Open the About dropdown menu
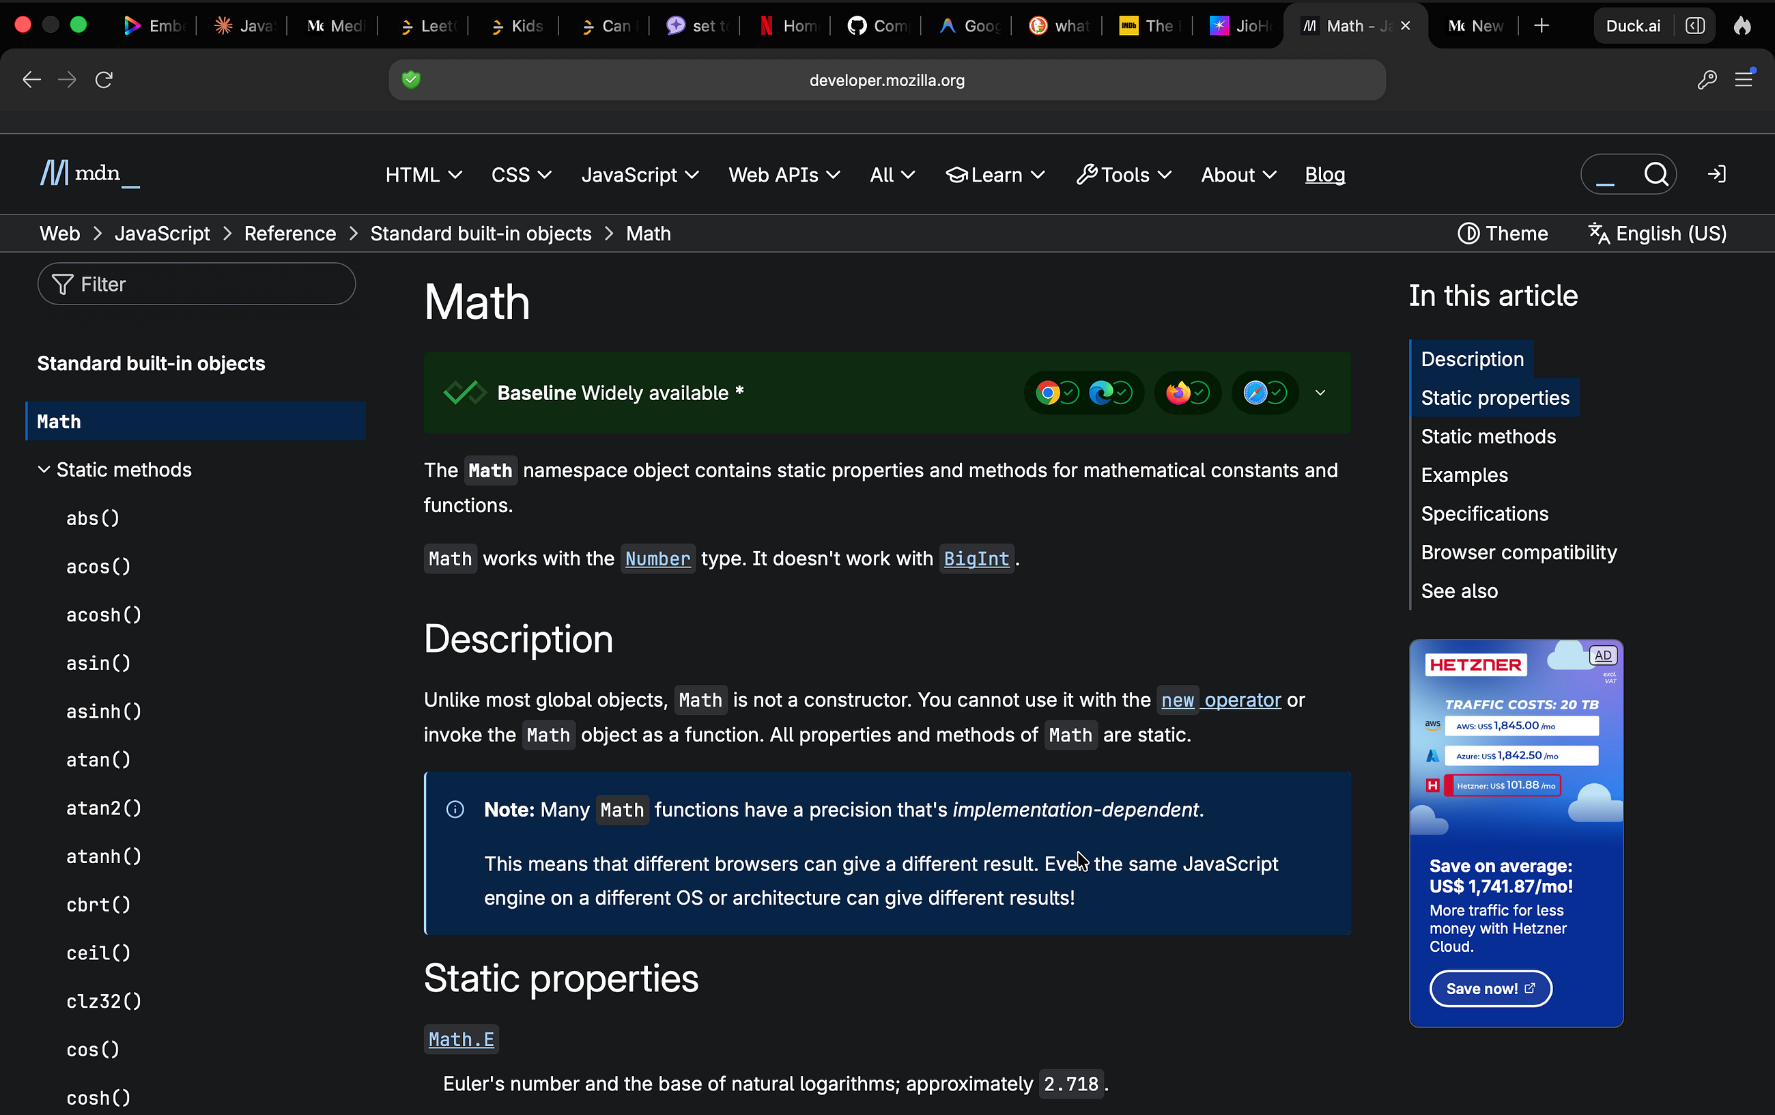This screenshot has width=1775, height=1115. coord(1238,175)
